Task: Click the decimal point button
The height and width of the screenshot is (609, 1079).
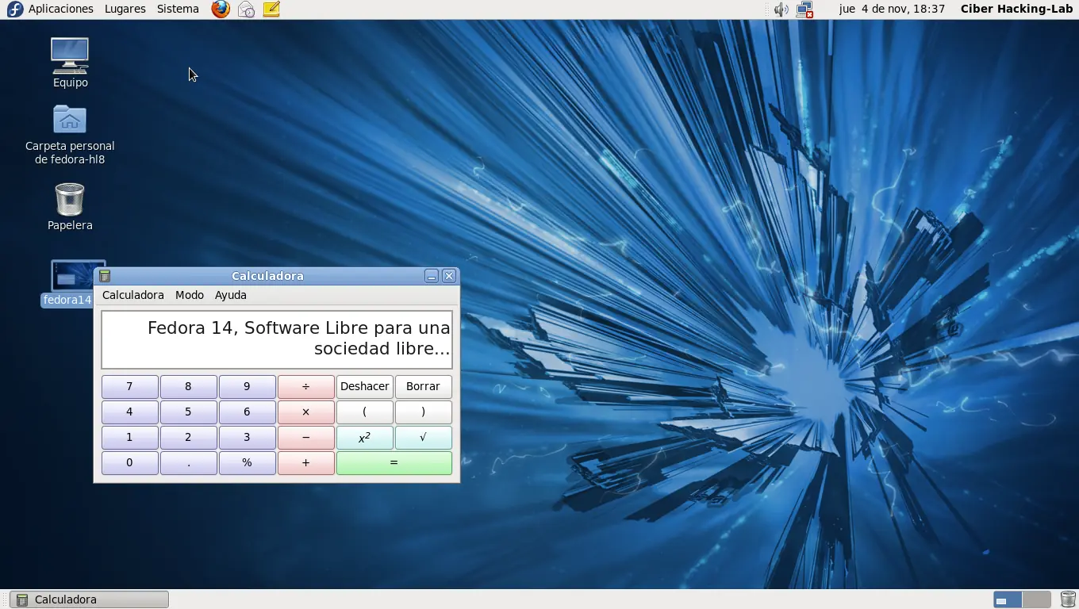Action: coord(189,463)
